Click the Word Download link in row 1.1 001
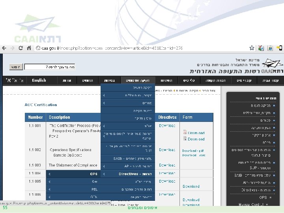The width and height of the screenshot is (284, 213). [196, 139]
